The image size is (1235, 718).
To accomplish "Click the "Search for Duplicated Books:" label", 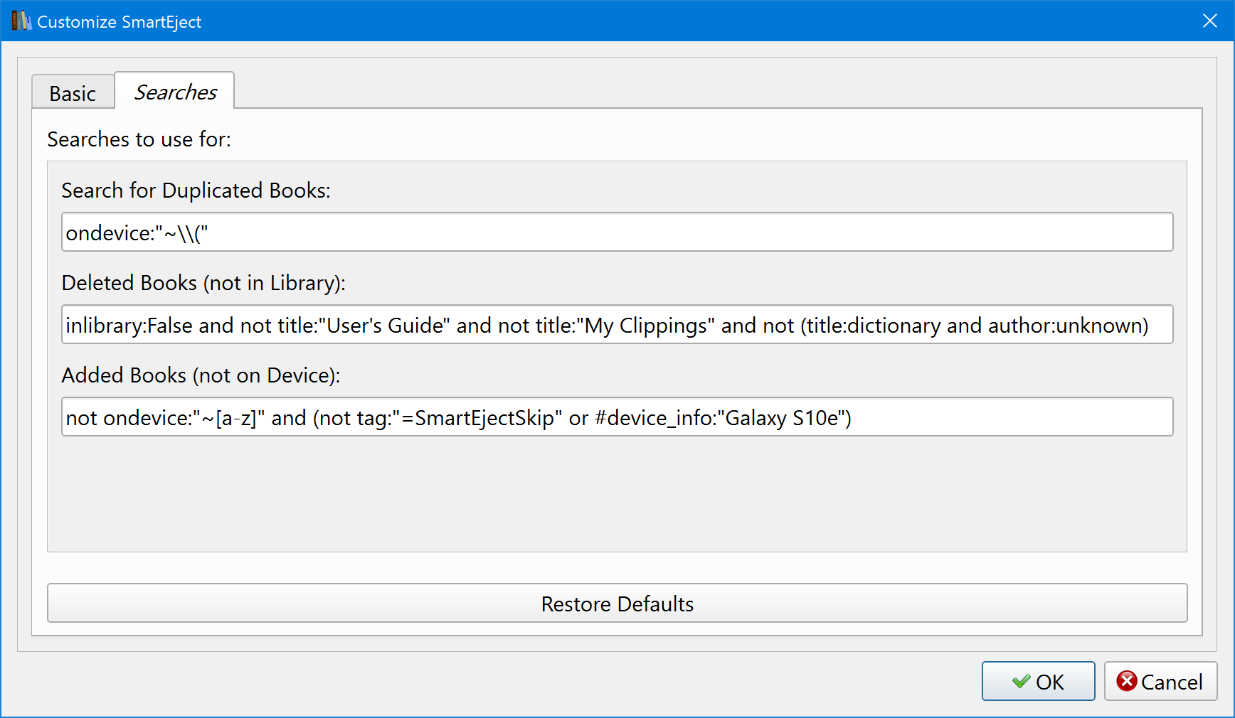I will click(196, 191).
